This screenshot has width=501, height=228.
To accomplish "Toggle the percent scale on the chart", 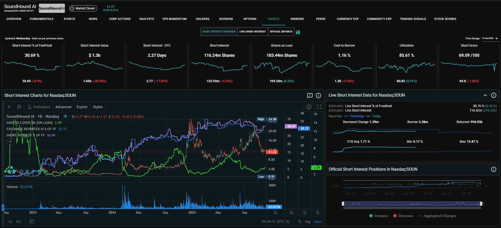I will pyautogui.click(x=300, y=221).
